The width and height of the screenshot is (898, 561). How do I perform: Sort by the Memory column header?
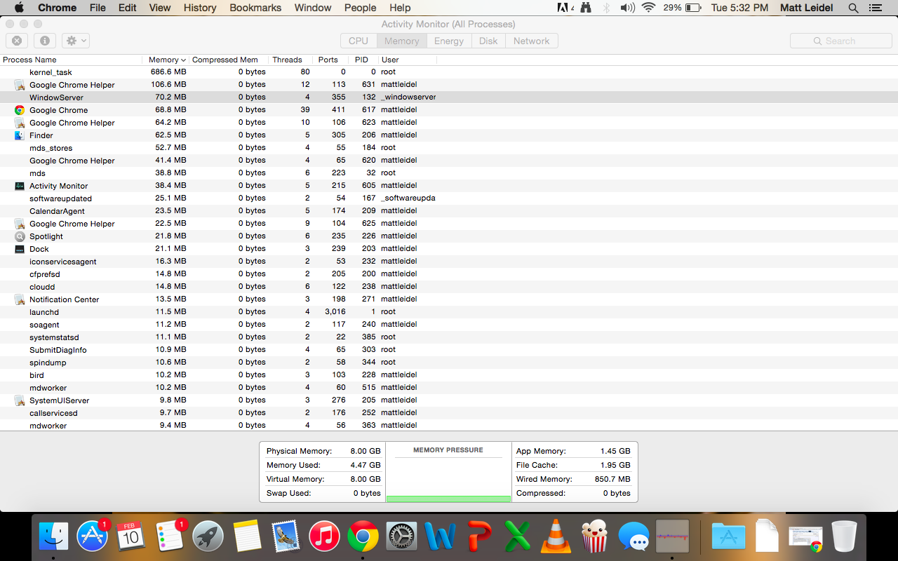[166, 60]
